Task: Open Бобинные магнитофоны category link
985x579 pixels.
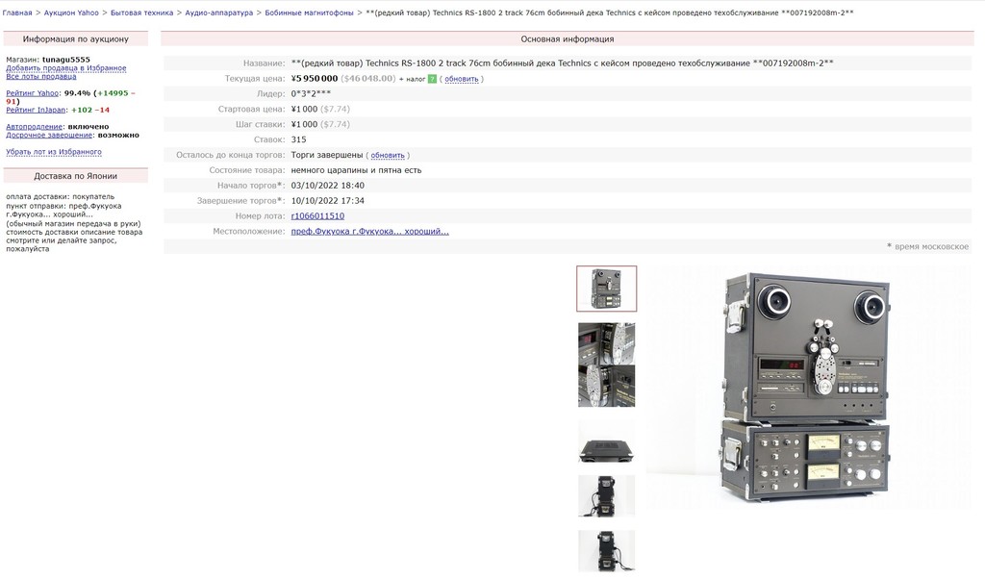Action: coord(310,13)
